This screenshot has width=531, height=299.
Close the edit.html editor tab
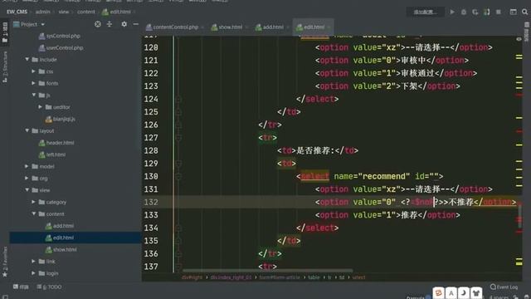pyautogui.click(x=329, y=27)
